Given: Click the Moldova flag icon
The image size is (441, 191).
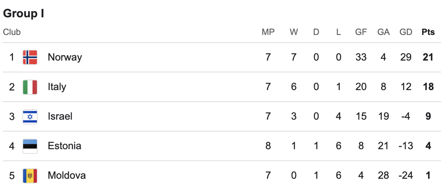Looking at the screenshot, I should point(30,175).
